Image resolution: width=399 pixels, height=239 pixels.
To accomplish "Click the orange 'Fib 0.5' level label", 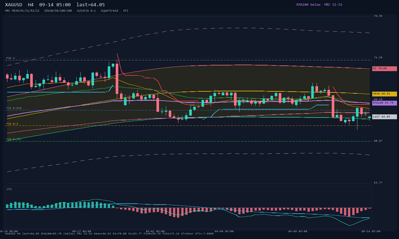I will point(12,124).
